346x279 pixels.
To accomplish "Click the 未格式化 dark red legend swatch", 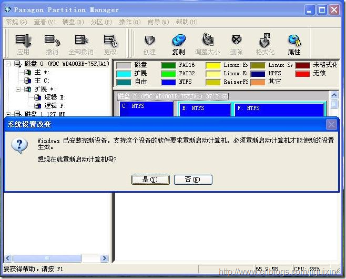I will point(302,65).
